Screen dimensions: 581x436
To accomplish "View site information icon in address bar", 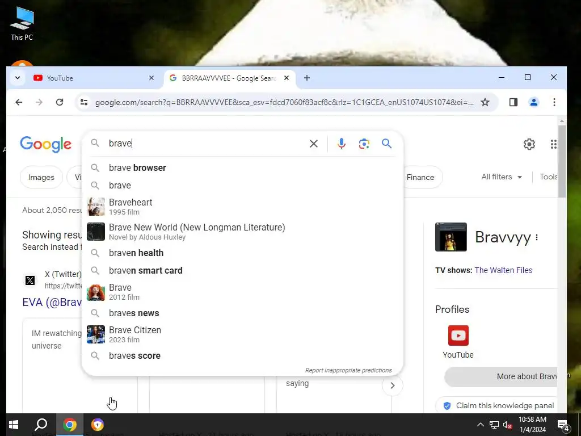I will [x=84, y=102].
